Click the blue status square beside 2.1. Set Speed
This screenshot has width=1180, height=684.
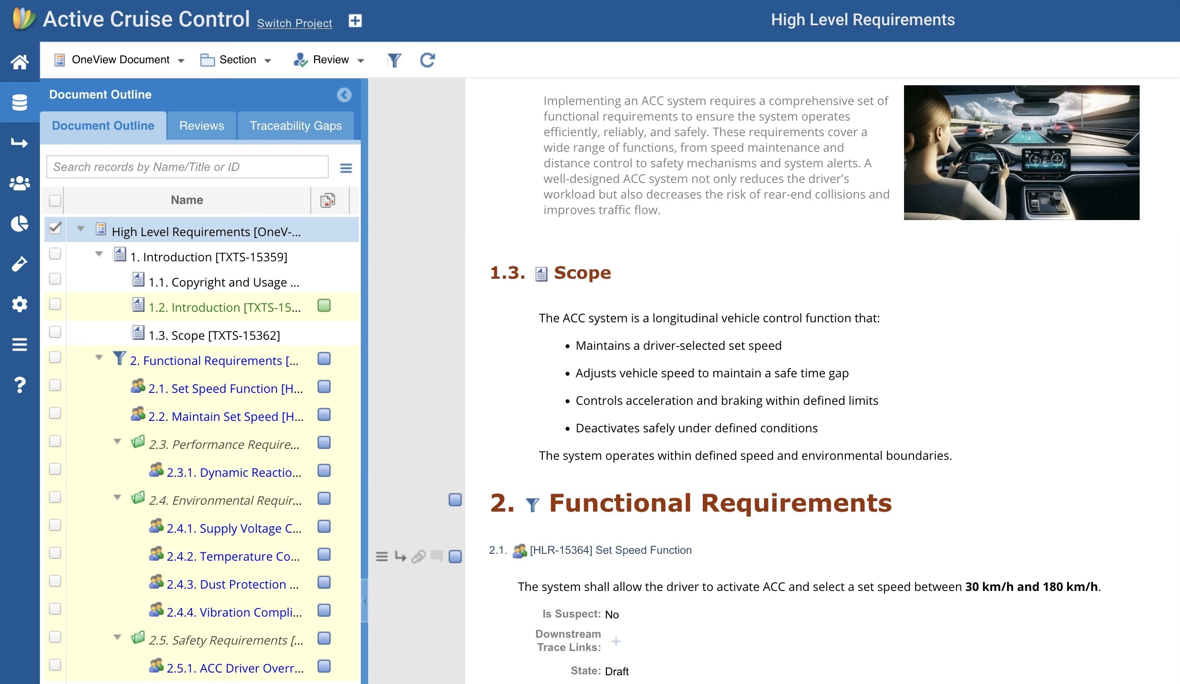click(x=324, y=387)
